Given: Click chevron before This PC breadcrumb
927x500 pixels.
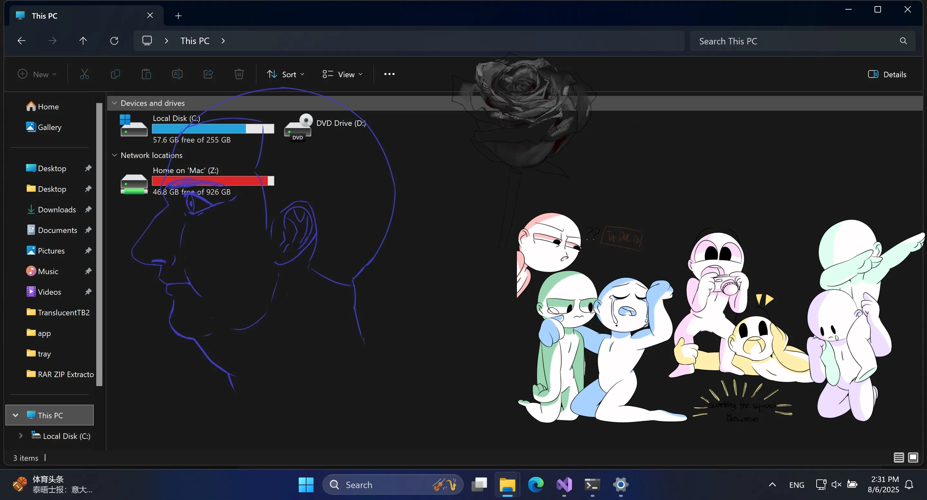Looking at the screenshot, I should point(166,41).
